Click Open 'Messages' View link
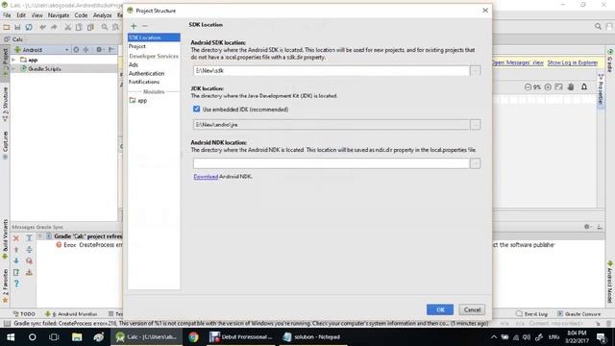The height and width of the screenshot is (346, 615). (517, 62)
